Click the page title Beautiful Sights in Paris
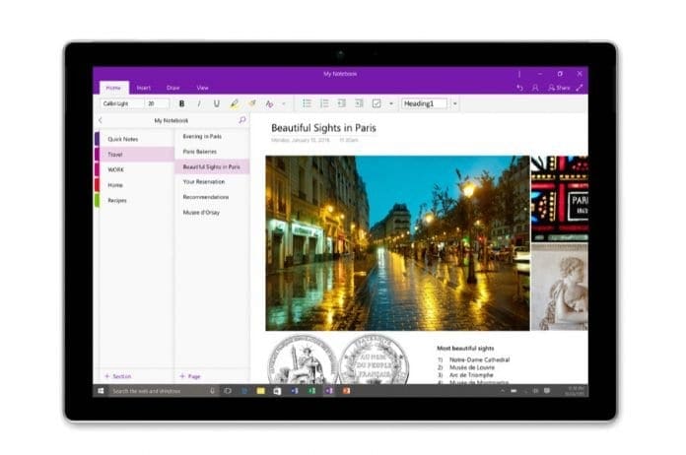686x455 pixels. pyautogui.click(x=323, y=128)
